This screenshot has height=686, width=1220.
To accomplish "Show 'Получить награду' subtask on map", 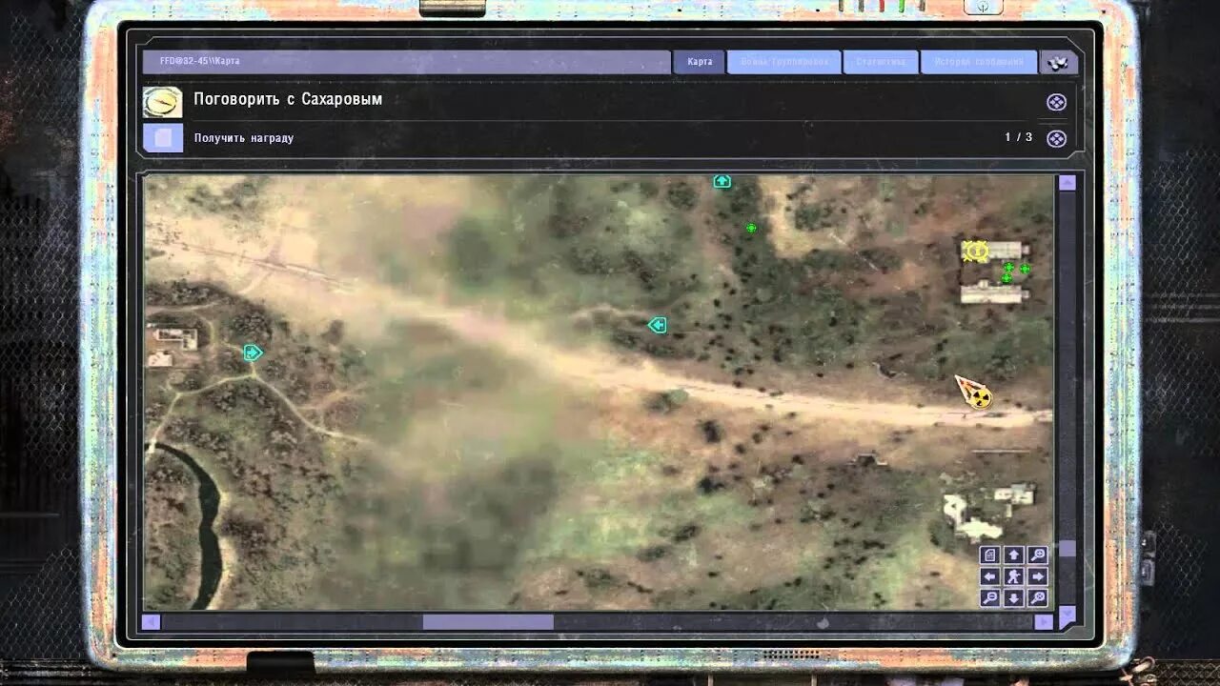I will (1056, 138).
